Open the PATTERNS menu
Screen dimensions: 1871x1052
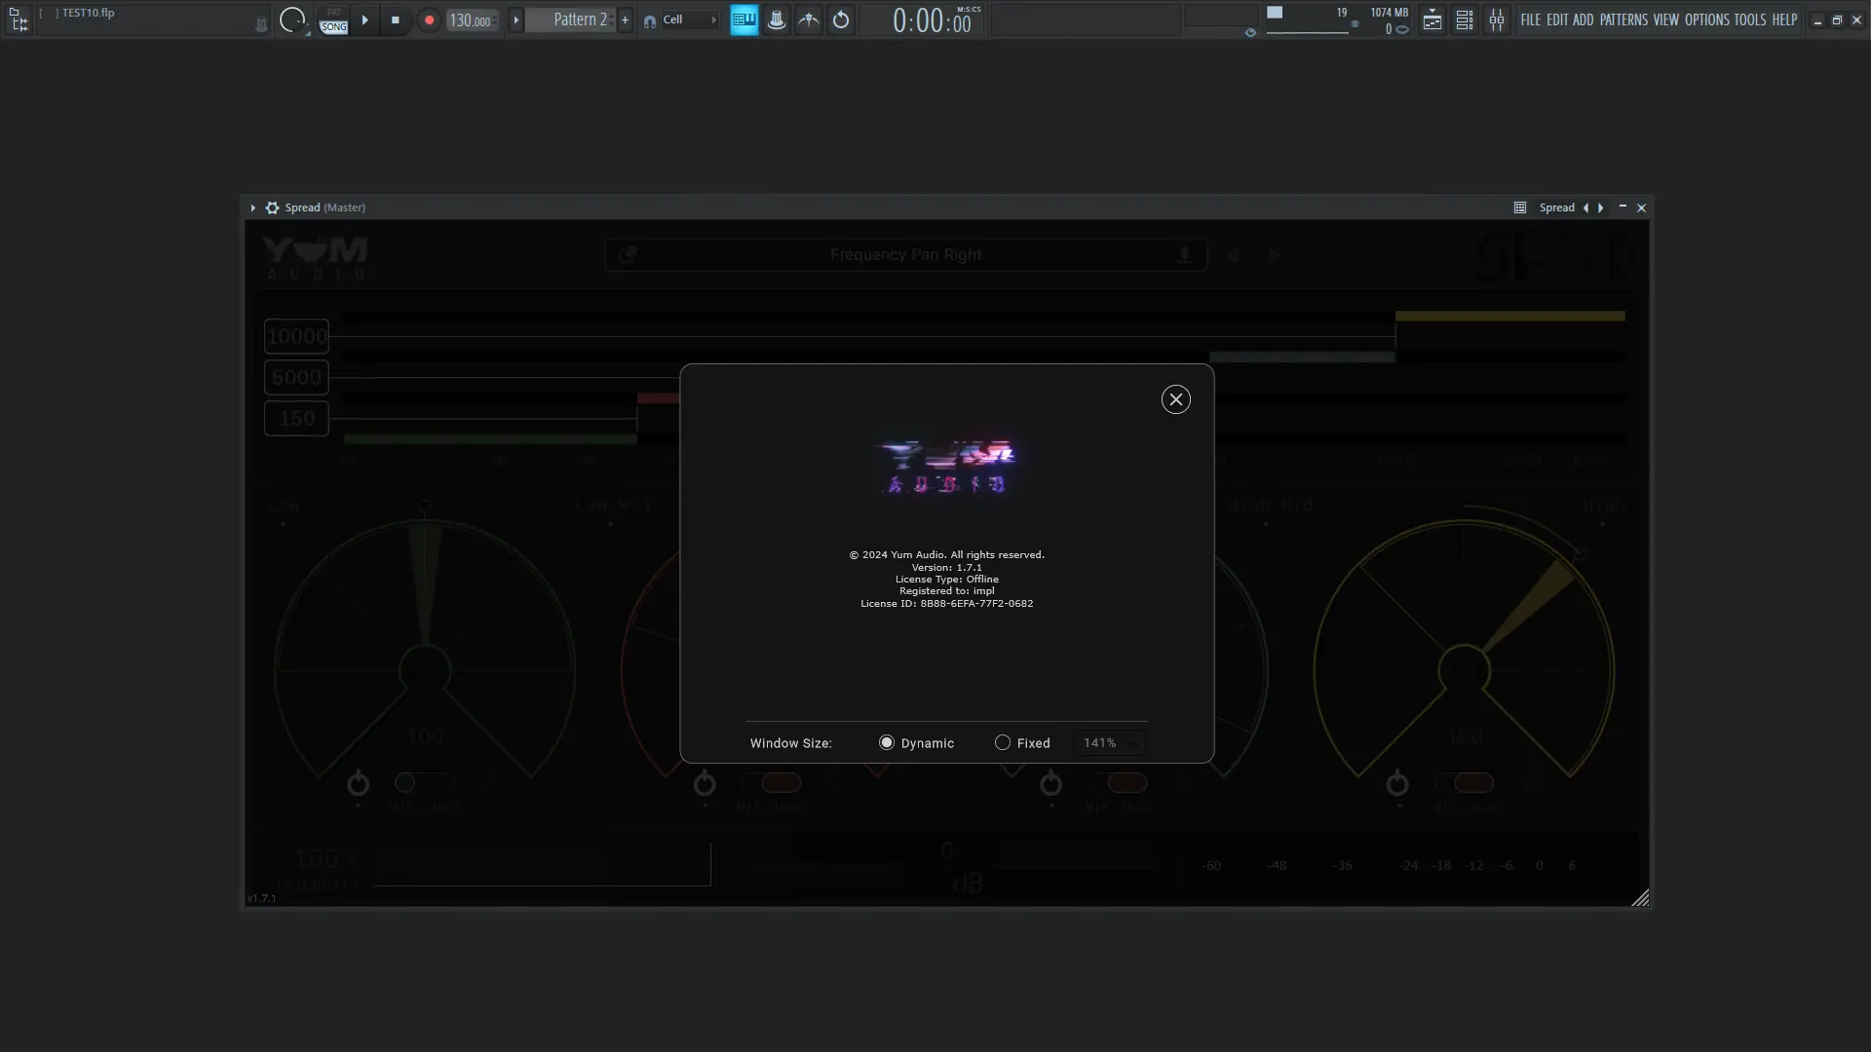(1623, 19)
